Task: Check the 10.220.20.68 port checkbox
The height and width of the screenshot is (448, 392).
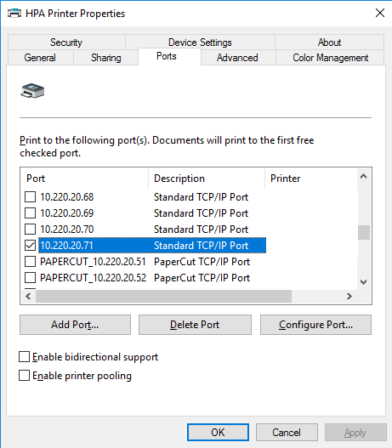Action: pos(30,197)
